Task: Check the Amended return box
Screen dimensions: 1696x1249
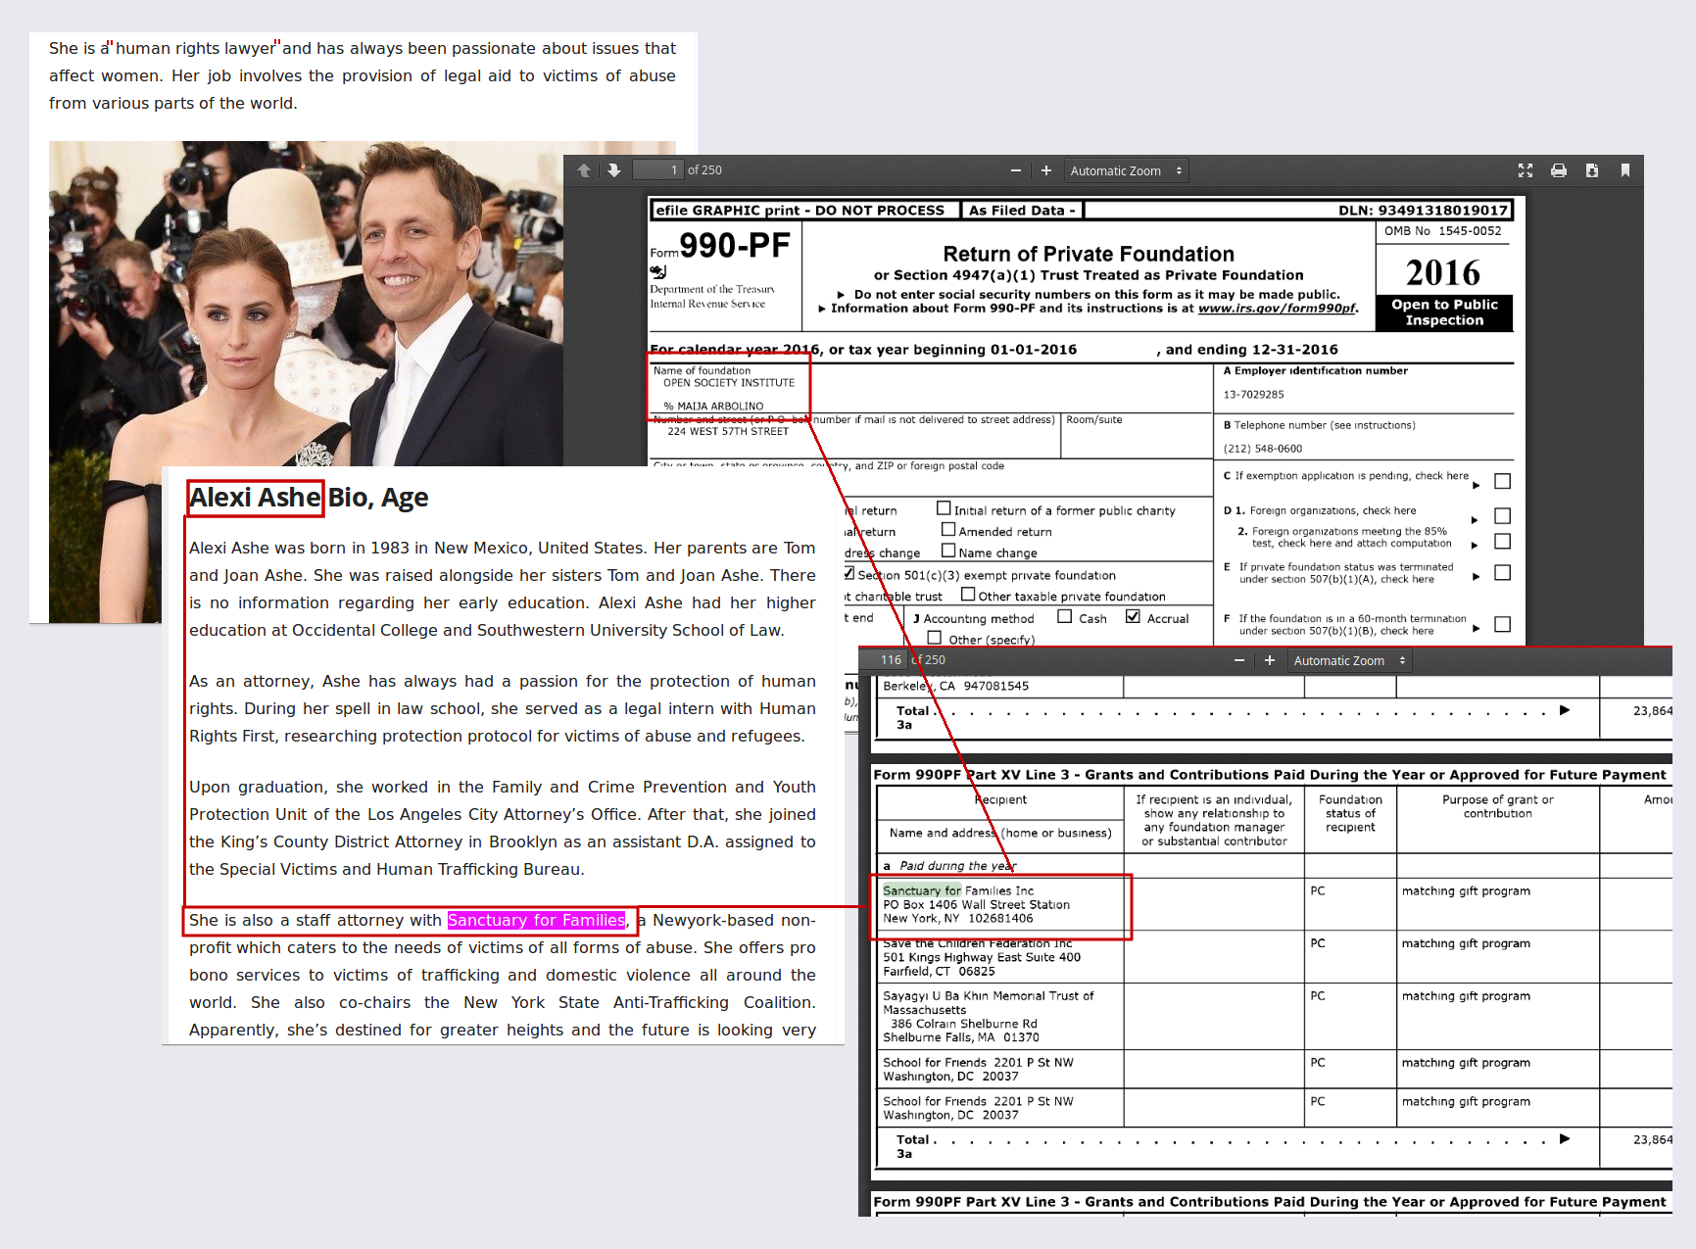Action: [x=948, y=530]
